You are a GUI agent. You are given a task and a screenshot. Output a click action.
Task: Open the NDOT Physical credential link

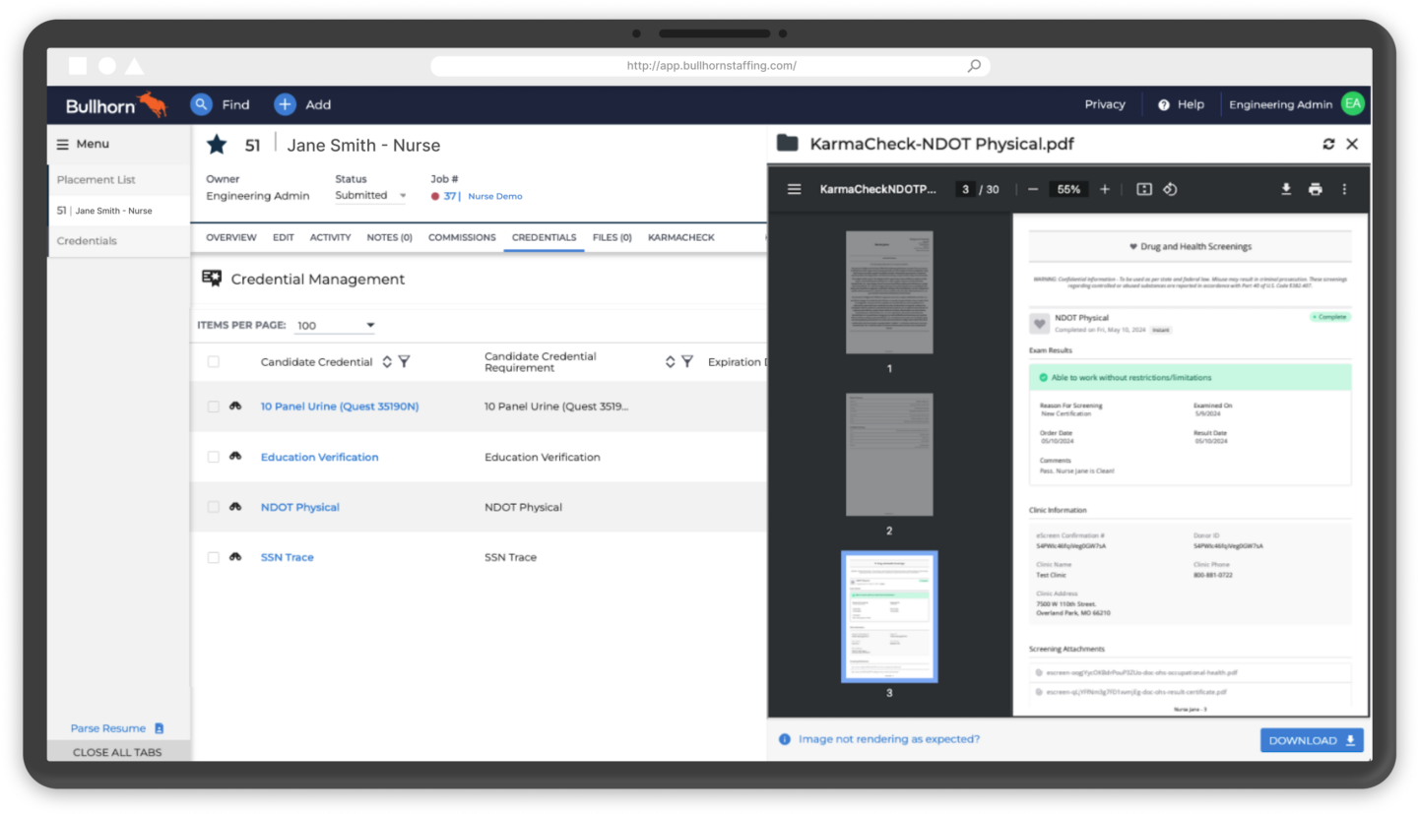click(x=300, y=507)
